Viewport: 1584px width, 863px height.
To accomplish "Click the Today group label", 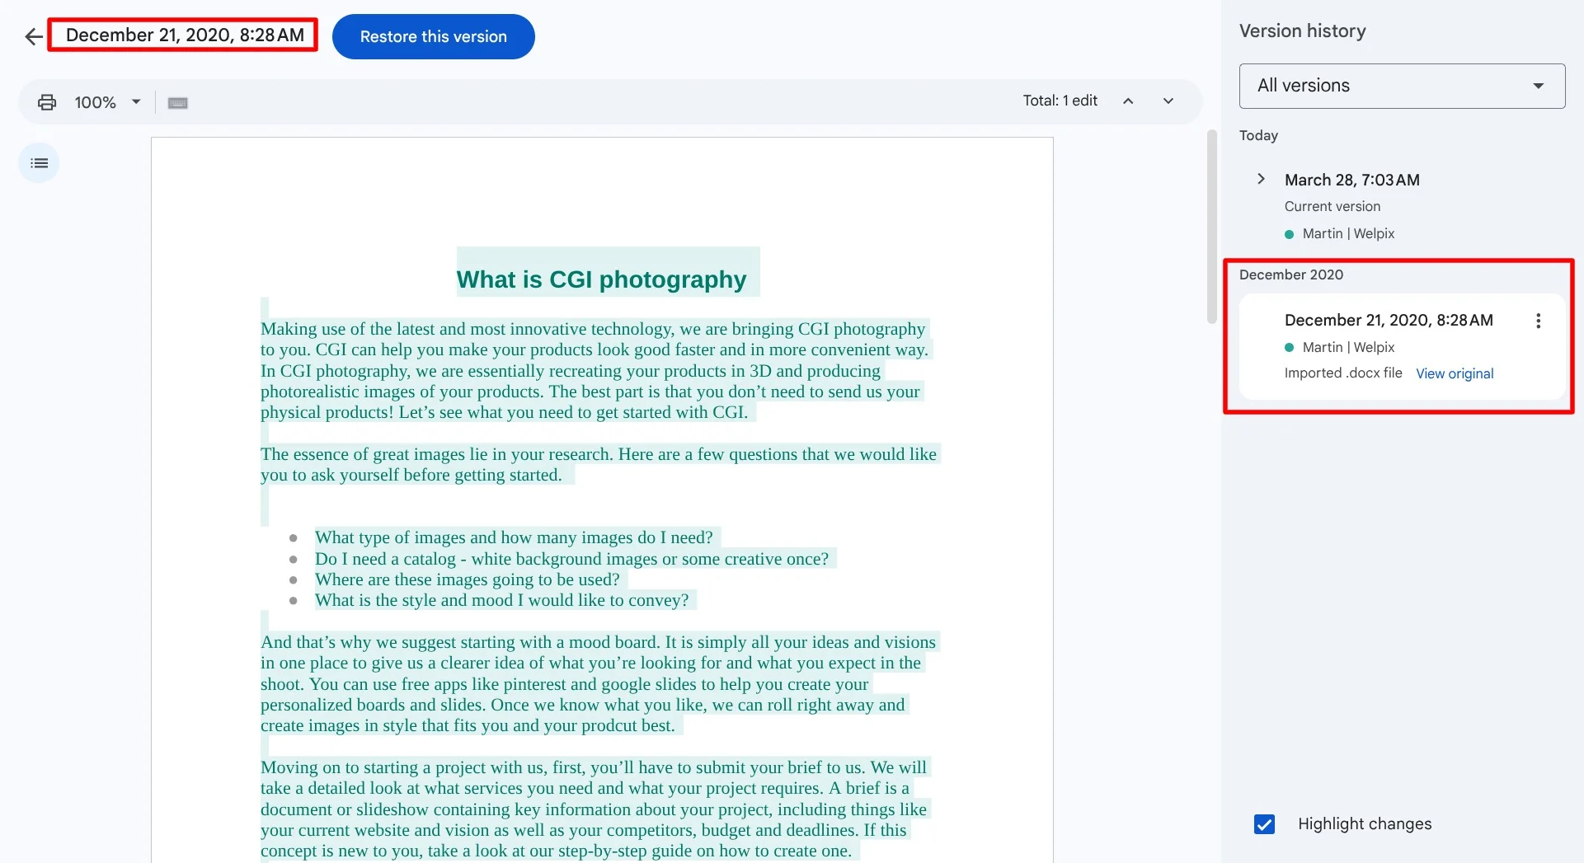I will coord(1258,135).
